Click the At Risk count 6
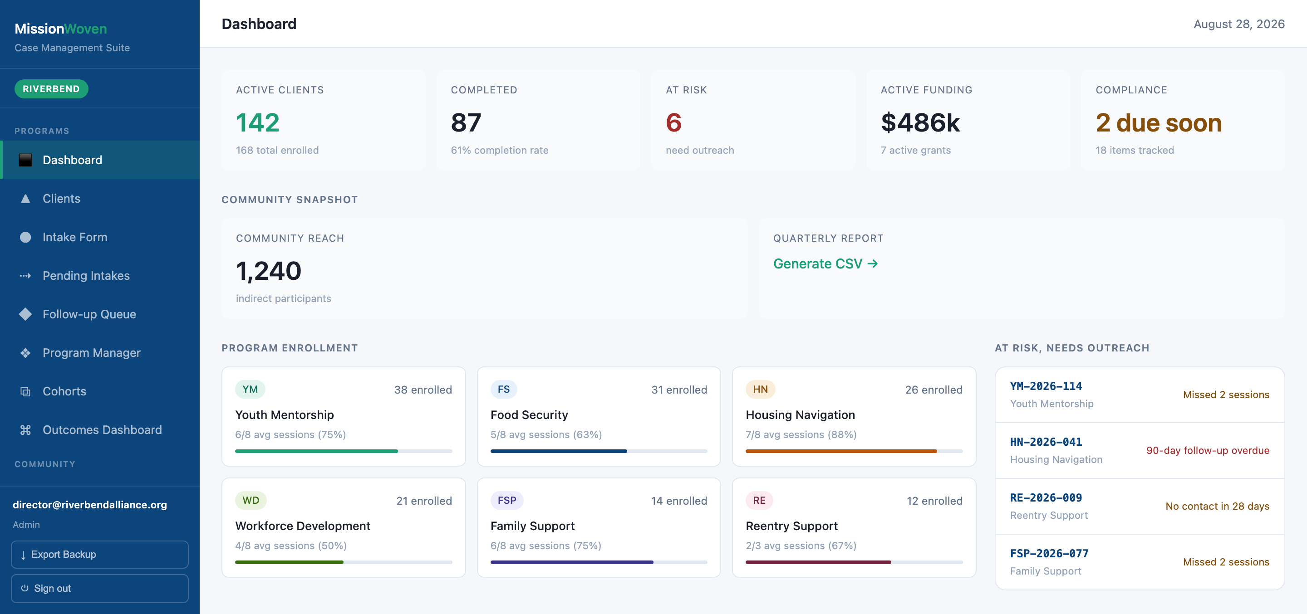Screen dimensions: 1307x614 click(674, 123)
